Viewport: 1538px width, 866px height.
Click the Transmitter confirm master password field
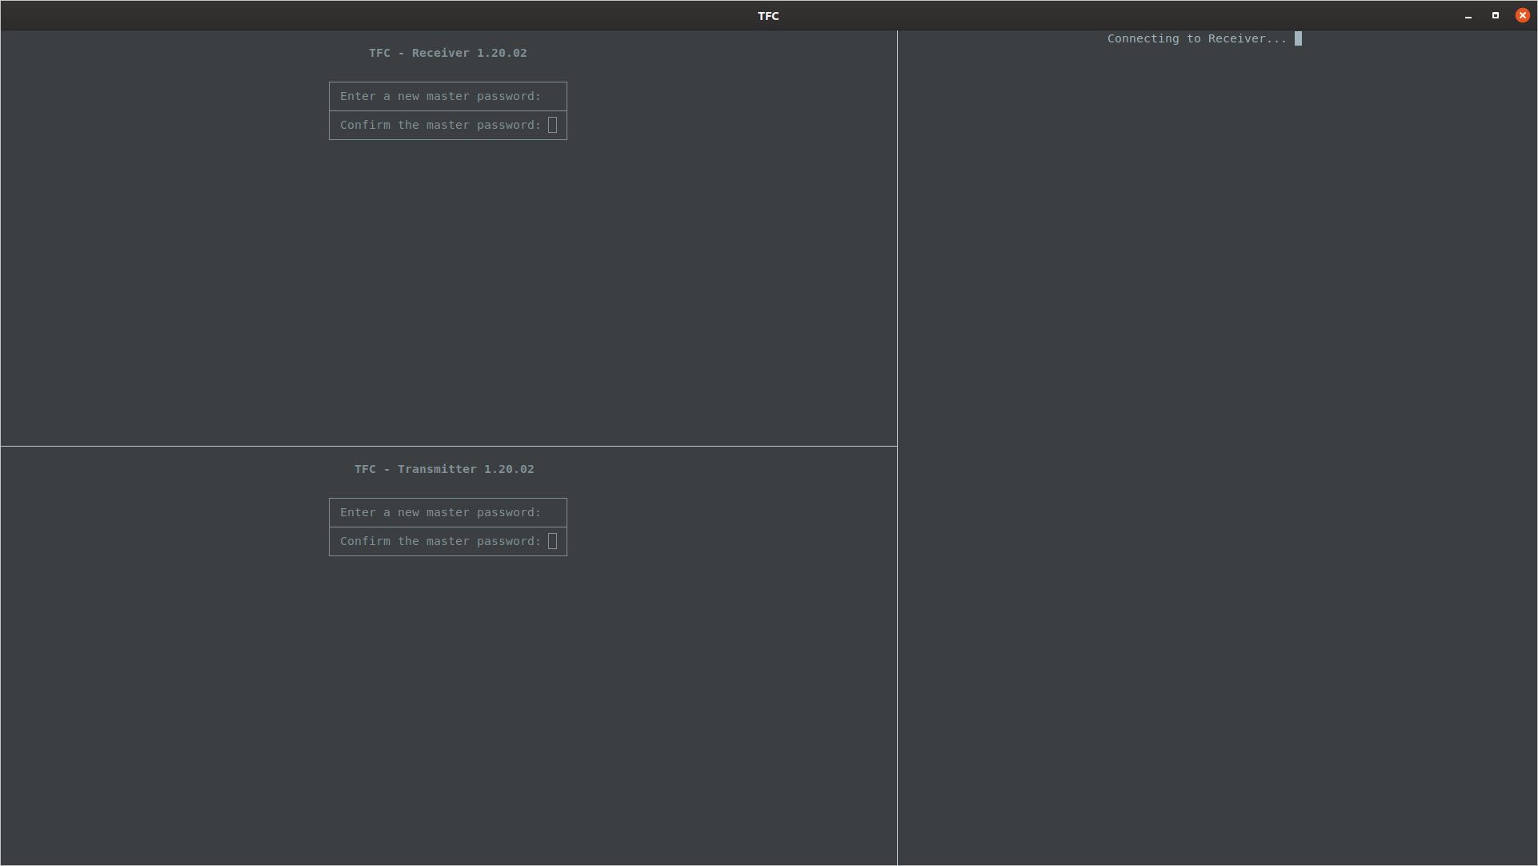click(x=448, y=542)
